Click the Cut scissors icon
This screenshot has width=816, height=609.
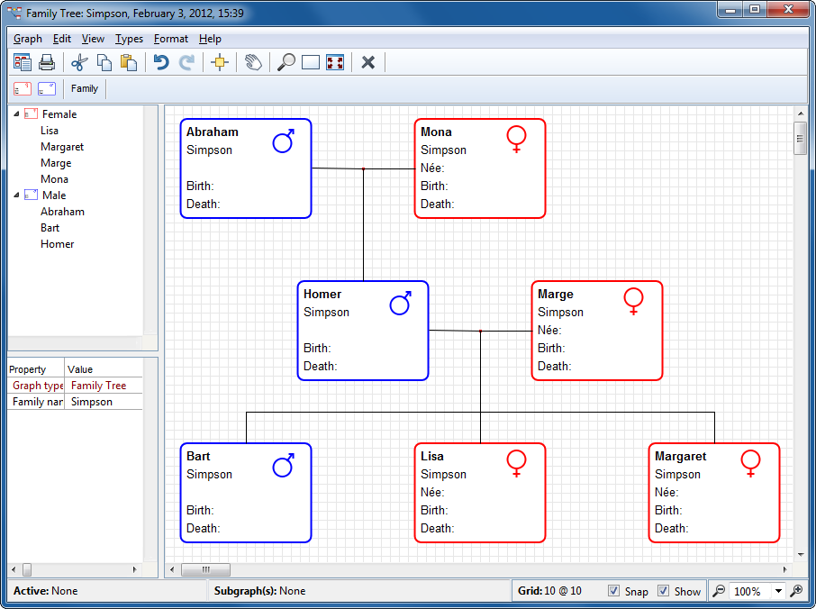coord(78,62)
